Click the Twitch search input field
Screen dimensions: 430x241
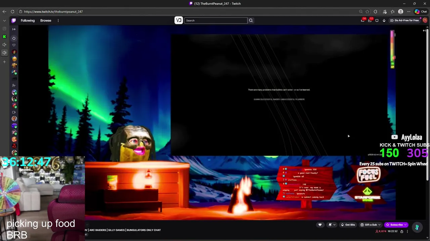click(x=216, y=20)
